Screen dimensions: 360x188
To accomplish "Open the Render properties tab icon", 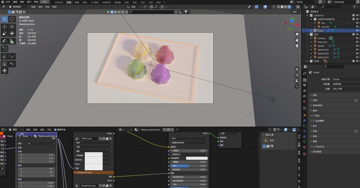I will point(304,80).
